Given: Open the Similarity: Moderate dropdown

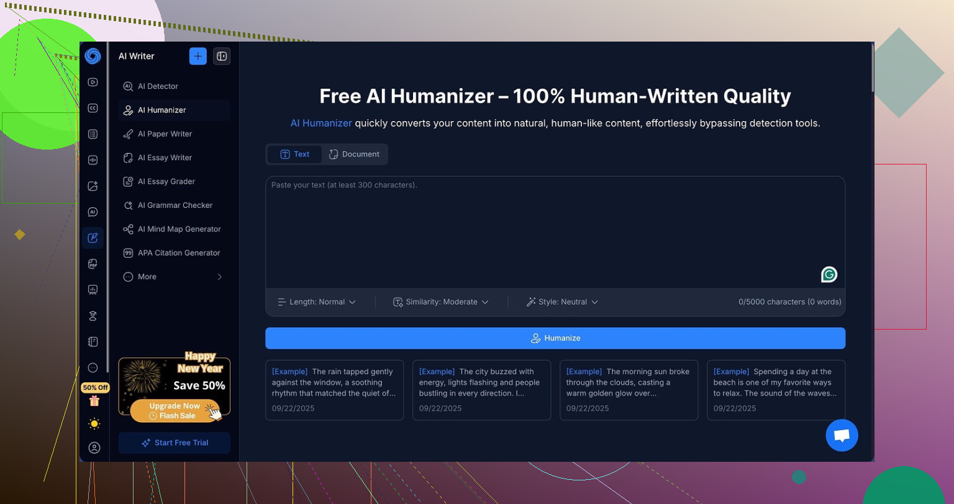Looking at the screenshot, I should 441,302.
